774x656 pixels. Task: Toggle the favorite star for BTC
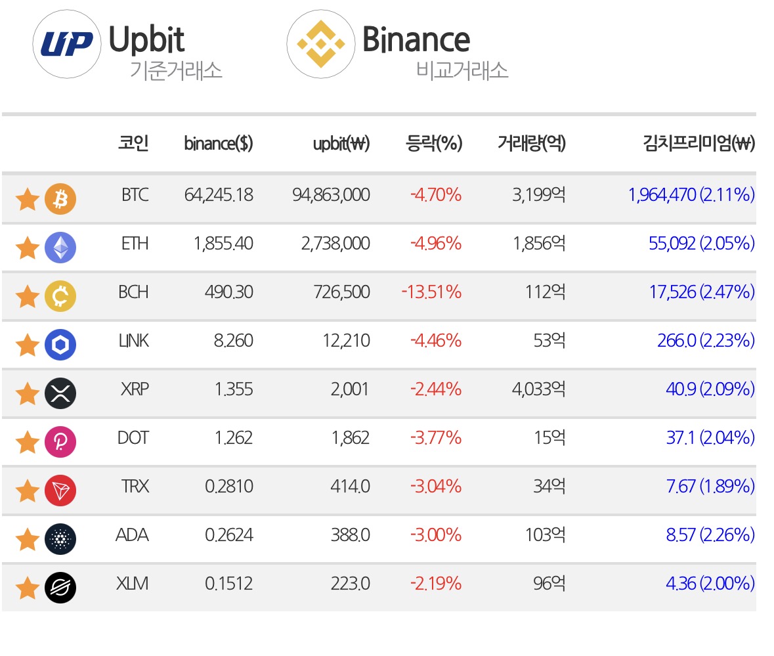pyautogui.click(x=28, y=200)
